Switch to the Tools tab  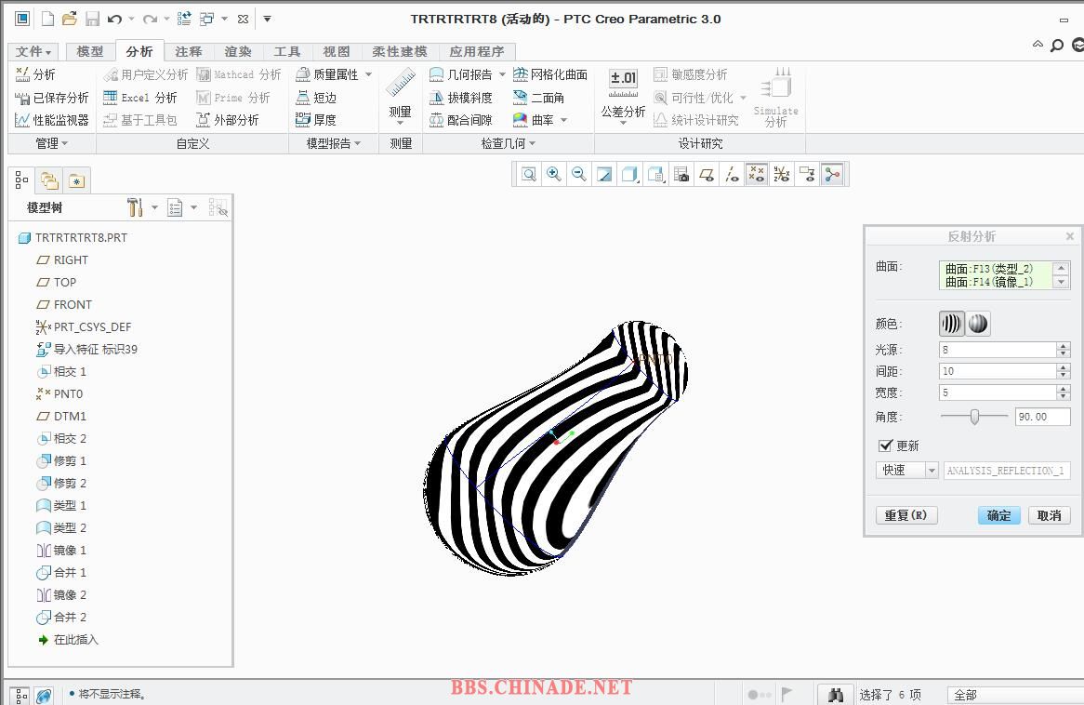[287, 51]
